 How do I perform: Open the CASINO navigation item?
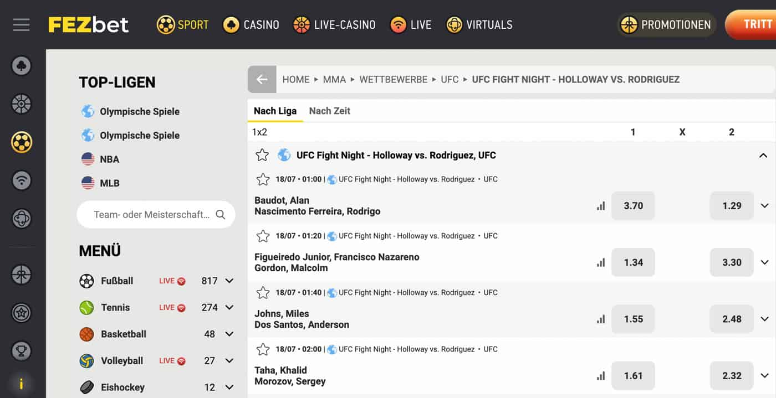coord(251,25)
